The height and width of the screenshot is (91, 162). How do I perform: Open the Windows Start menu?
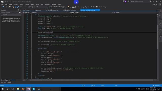point(3,89)
